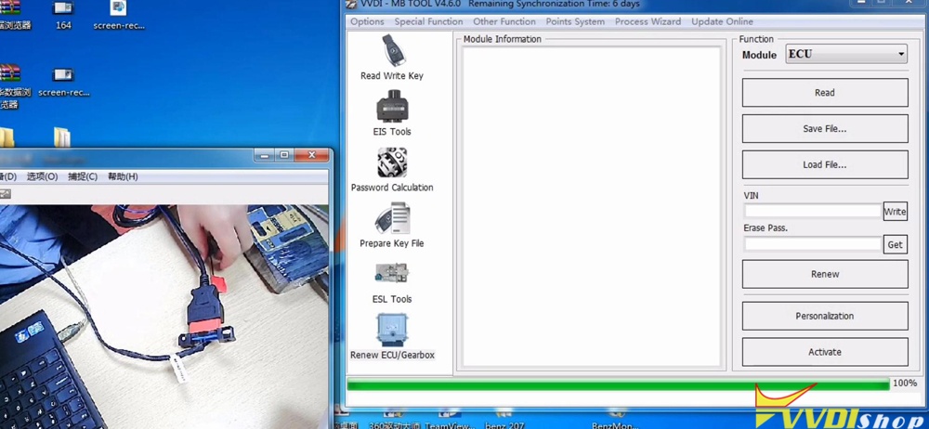Screen dimensions: 929x429
Task: Click inside Module Information text area
Action: [591, 206]
